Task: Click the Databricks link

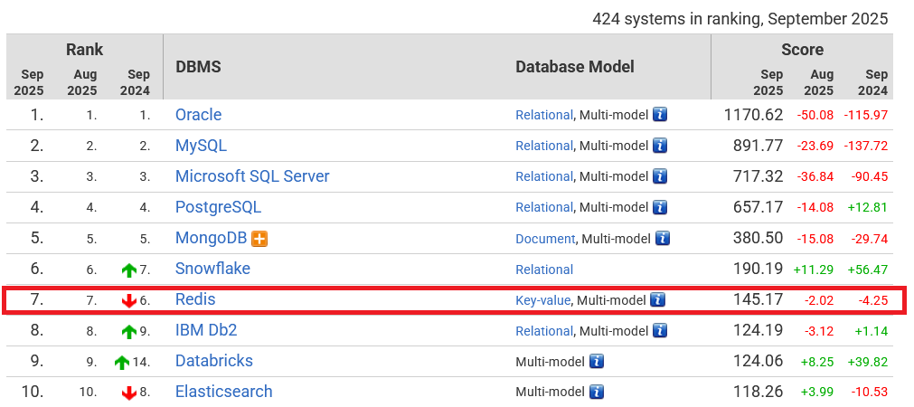Action: point(213,361)
